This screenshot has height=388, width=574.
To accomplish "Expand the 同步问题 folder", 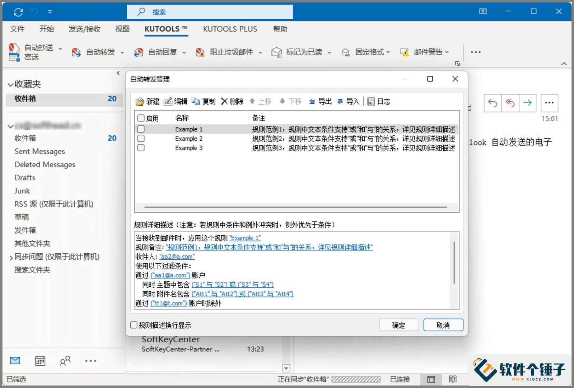I will [11, 257].
